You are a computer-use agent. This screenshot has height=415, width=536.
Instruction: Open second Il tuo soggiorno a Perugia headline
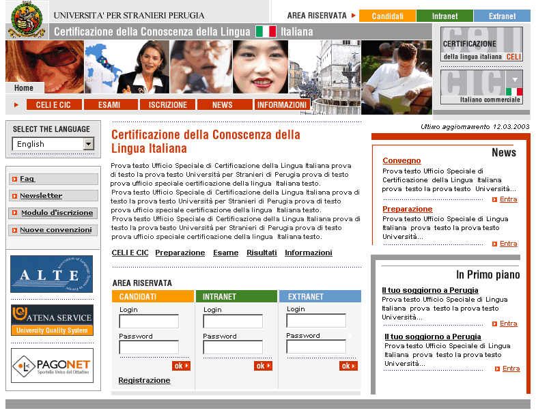[433, 337]
